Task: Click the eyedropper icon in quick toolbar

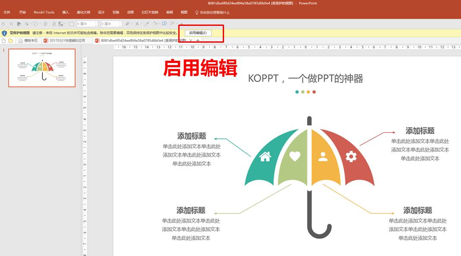Action: (146, 24)
